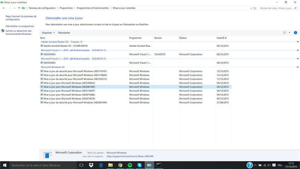Screen dimensions: 300x169
Task: Open Désinstaller un programme link
Action: click(20, 26)
